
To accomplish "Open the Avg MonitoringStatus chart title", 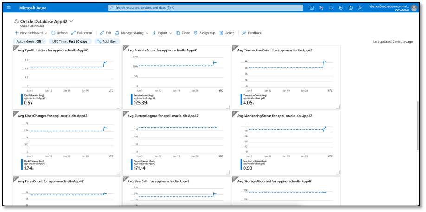I will 275,116.
